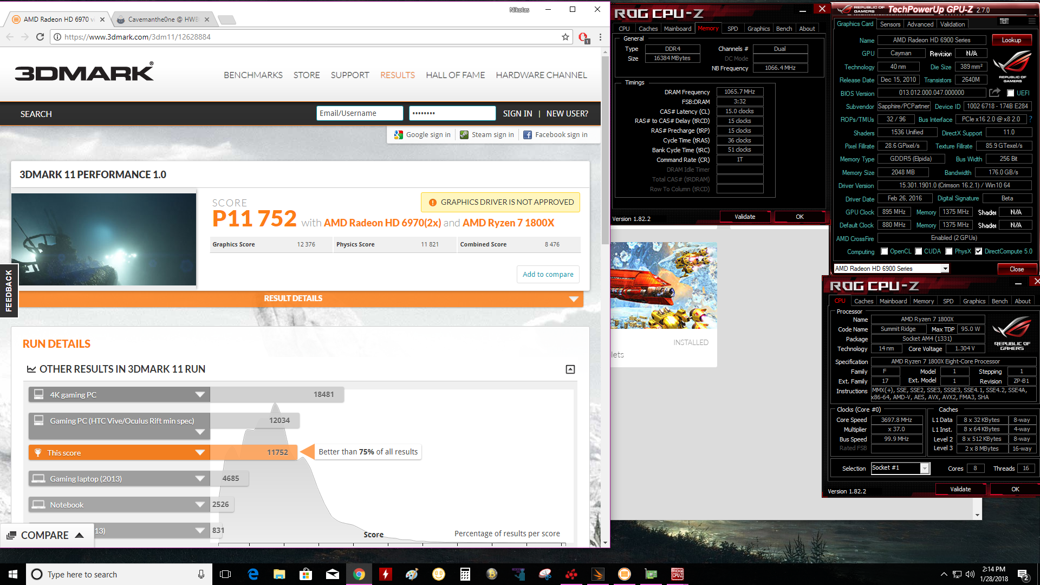Open the GPU-Z hamburger menu
This screenshot has width=1040, height=585.
click(1032, 21)
